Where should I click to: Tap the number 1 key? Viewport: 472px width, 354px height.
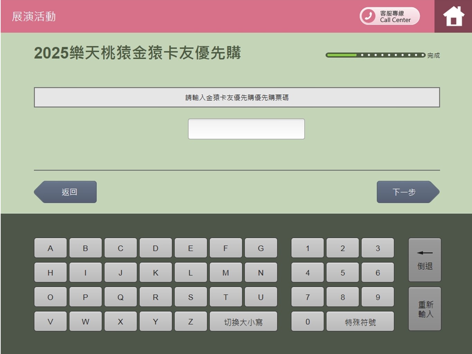[307, 248]
